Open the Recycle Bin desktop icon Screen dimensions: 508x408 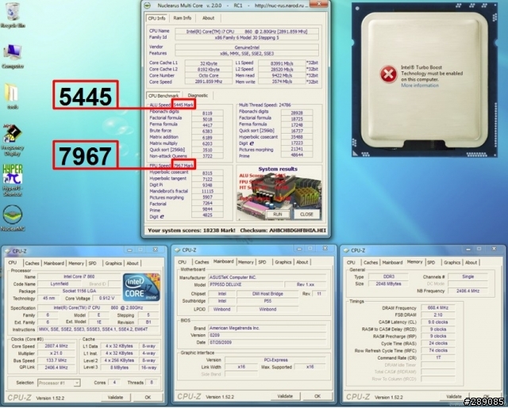pyautogui.click(x=13, y=14)
